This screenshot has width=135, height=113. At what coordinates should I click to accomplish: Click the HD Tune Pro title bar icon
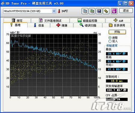click(3, 4)
